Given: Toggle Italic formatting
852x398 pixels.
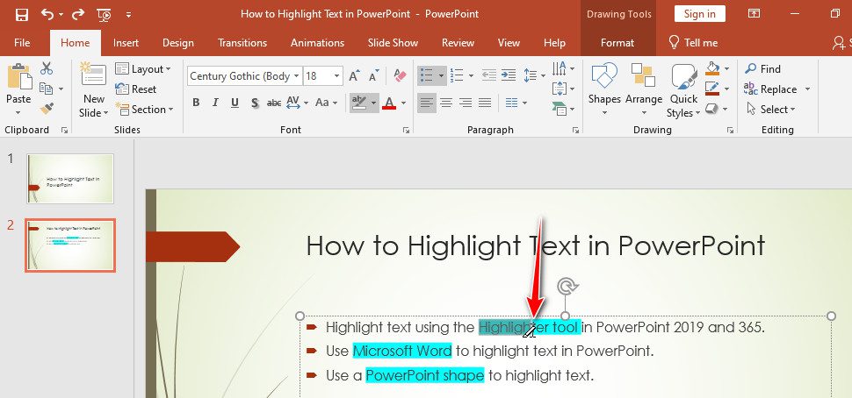Looking at the screenshot, I should pyautogui.click(x=215, y=103).
